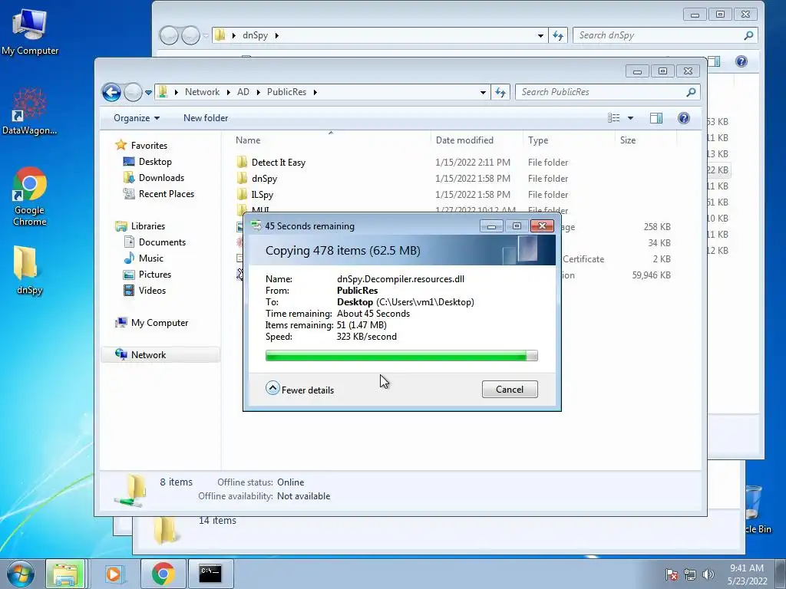The width and height of the screenshot is (786, 589).
Task: Refresh the PublicRes folder view
Action: click(x=500, y=92)
